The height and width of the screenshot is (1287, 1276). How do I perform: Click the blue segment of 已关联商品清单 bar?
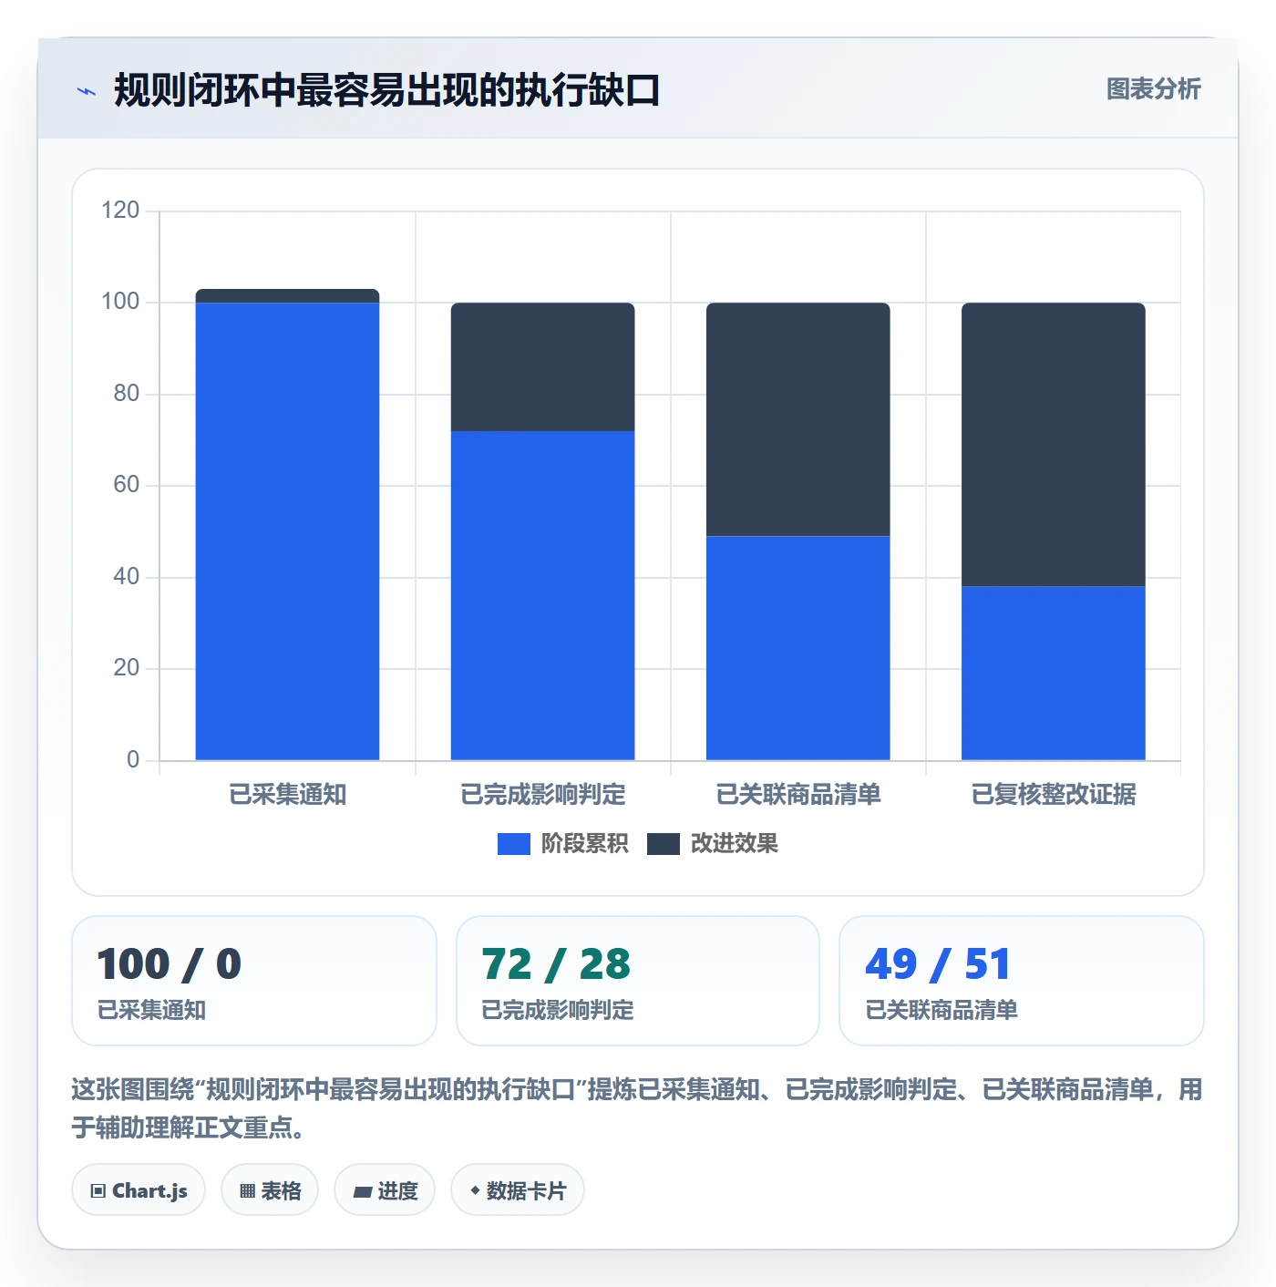click(797, 648)
